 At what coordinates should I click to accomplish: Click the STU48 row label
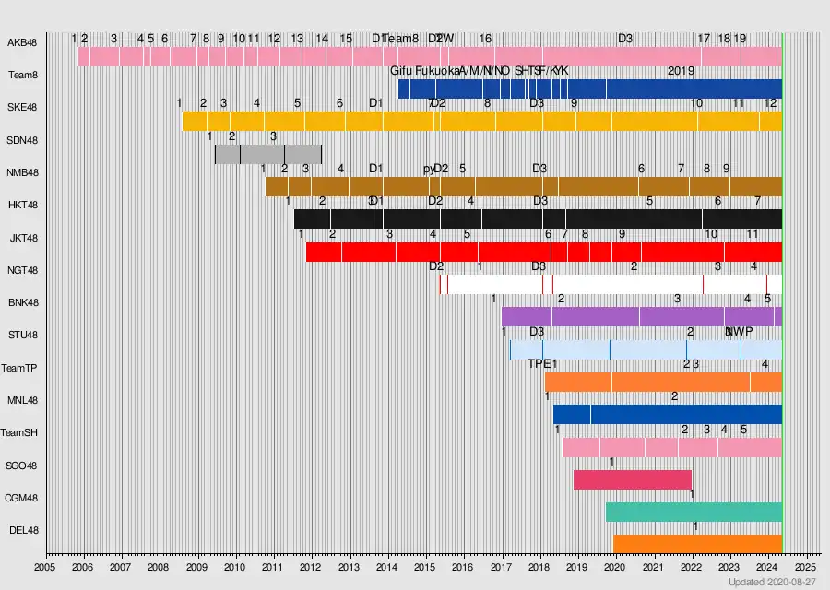pos(23,335)
